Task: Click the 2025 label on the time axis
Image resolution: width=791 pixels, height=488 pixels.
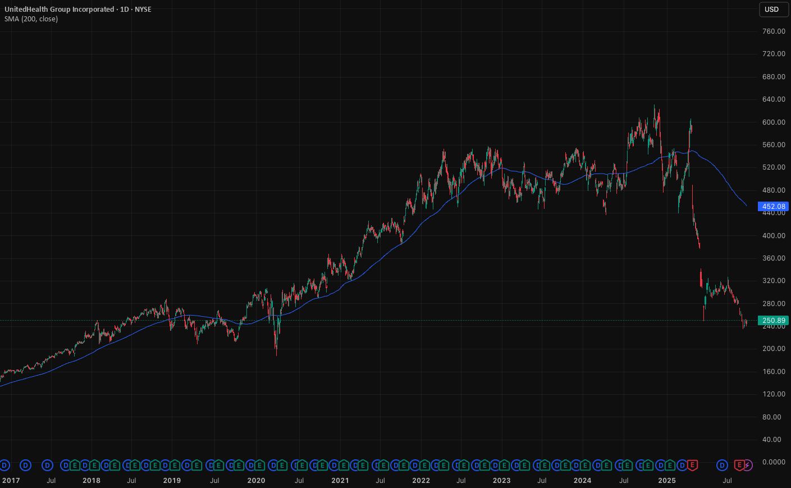Action: tap(667, 480)
